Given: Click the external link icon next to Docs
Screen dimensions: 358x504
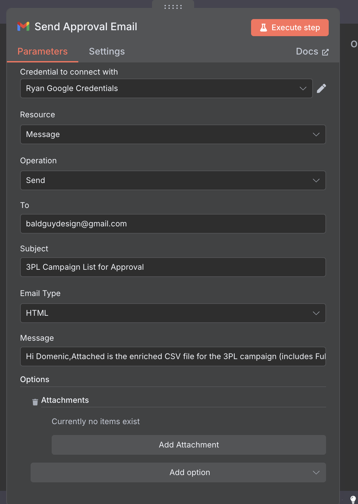Looking at the screenshot, I should (325, 52).
